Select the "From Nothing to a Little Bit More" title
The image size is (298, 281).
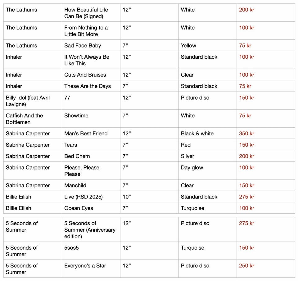tap(86, 31)
